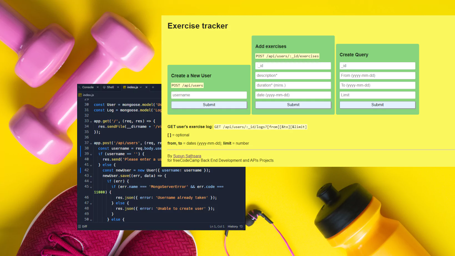Switch to the Shell tab

point(110,87)
